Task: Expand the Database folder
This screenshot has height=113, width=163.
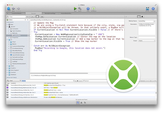Action: [x=7, y=75]
